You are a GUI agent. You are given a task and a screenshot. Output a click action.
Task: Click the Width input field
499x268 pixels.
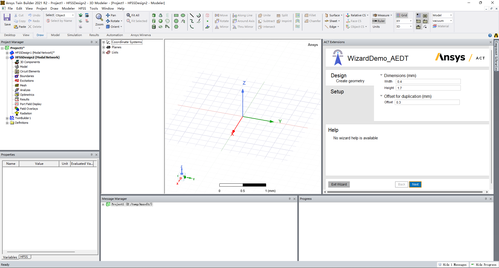point(428,81)
